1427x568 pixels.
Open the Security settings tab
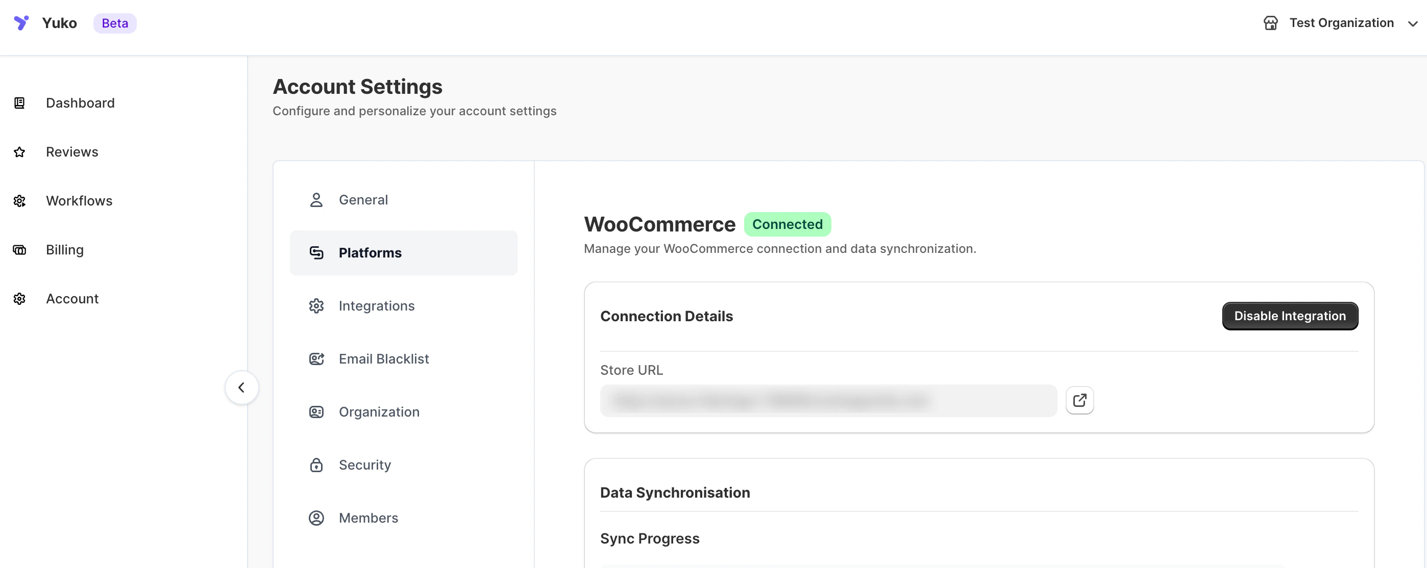pos(403,465)
